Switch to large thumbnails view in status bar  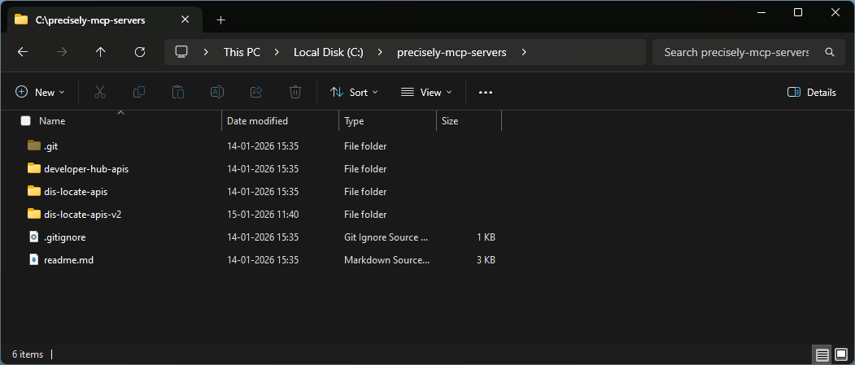pos(841,355)
